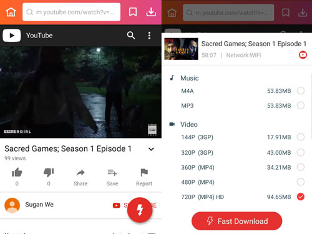
Task: Dislike the video with thumbs down
Action: click(x=49, y=172)
